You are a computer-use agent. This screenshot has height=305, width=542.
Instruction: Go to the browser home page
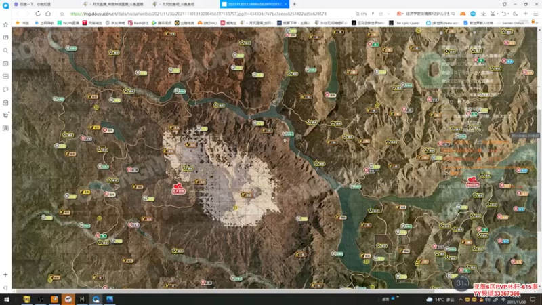tap(48, 14)
